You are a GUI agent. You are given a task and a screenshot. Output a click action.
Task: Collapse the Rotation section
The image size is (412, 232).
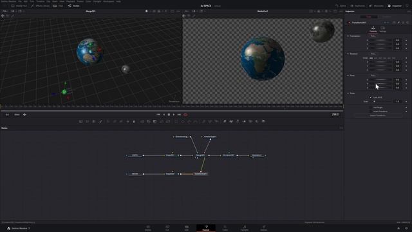point(348,53)
